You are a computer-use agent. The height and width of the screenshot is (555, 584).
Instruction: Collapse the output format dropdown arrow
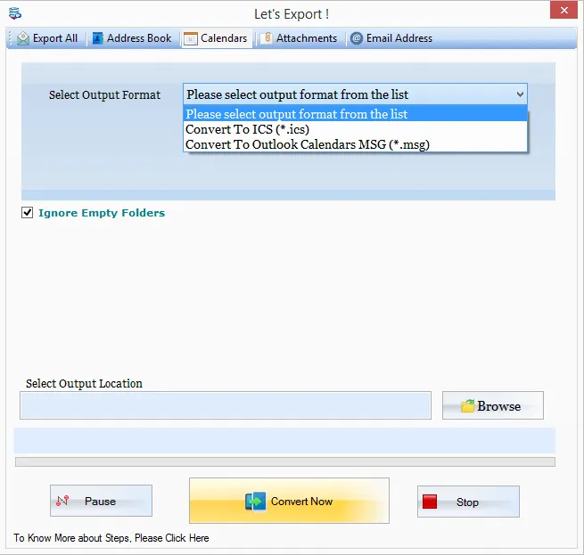tap(520, 94)
